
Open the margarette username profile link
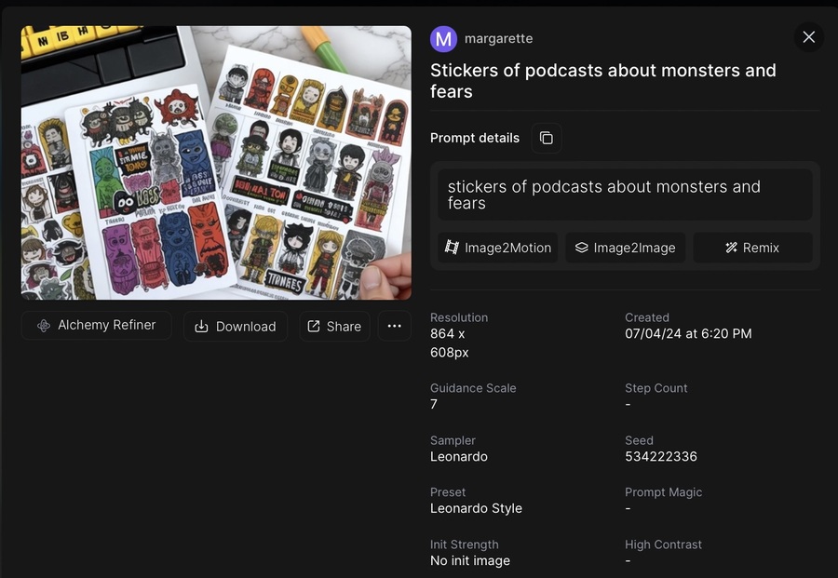(499, 38)
